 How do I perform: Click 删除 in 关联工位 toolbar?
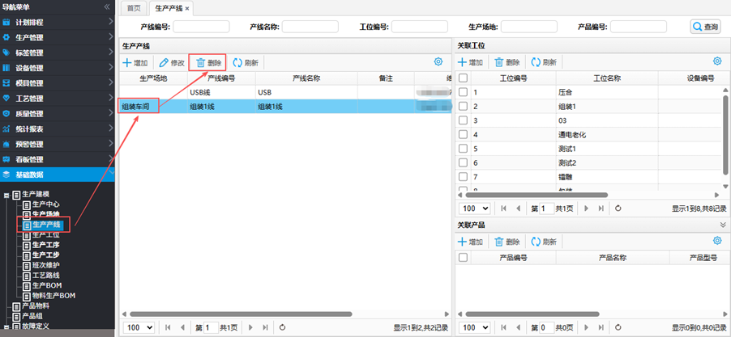pyautogui.click(x=507, y=62)
